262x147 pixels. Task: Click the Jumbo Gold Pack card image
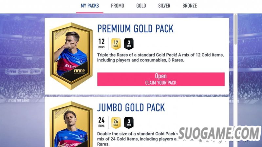pyautogui.click(x=71, y=124)
